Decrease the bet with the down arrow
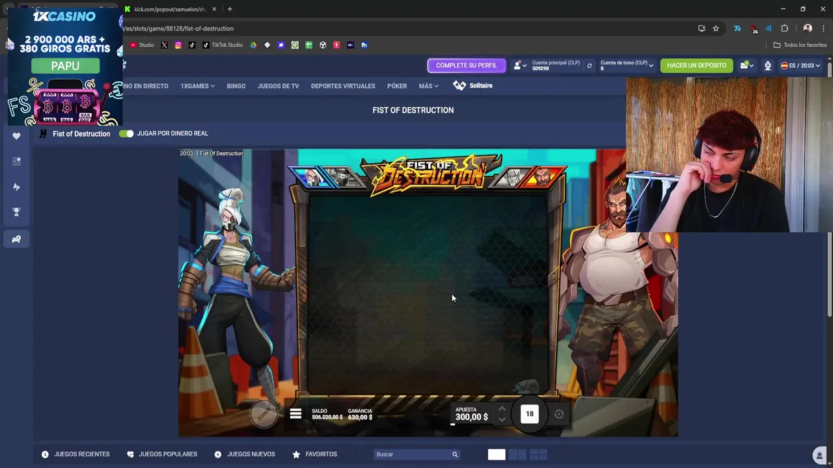The height and width of the screenshot is (468, 833). [502, 420]
